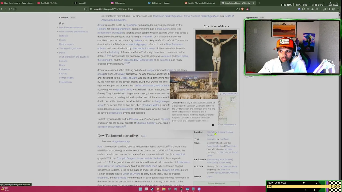Go to Medical aspects in contents
Image resolution: width=342 pixels, height=192 pixels.
tap(67, 44)
